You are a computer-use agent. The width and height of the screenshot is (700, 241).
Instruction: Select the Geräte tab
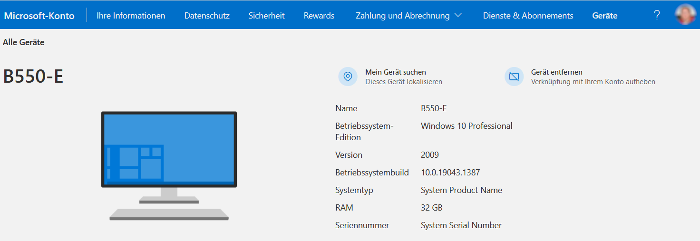coord(605,16)
